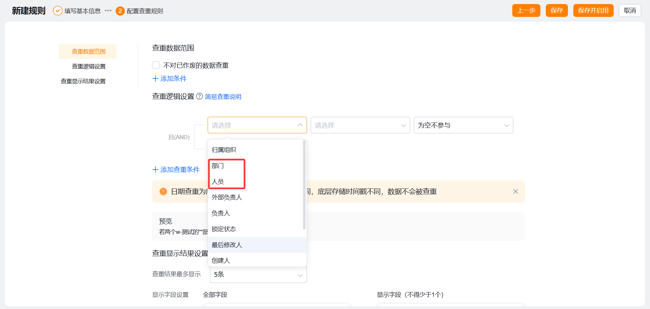Click the 保存并启用 button
This screenshot has width=650, height=309.
[x=593, y=10]
